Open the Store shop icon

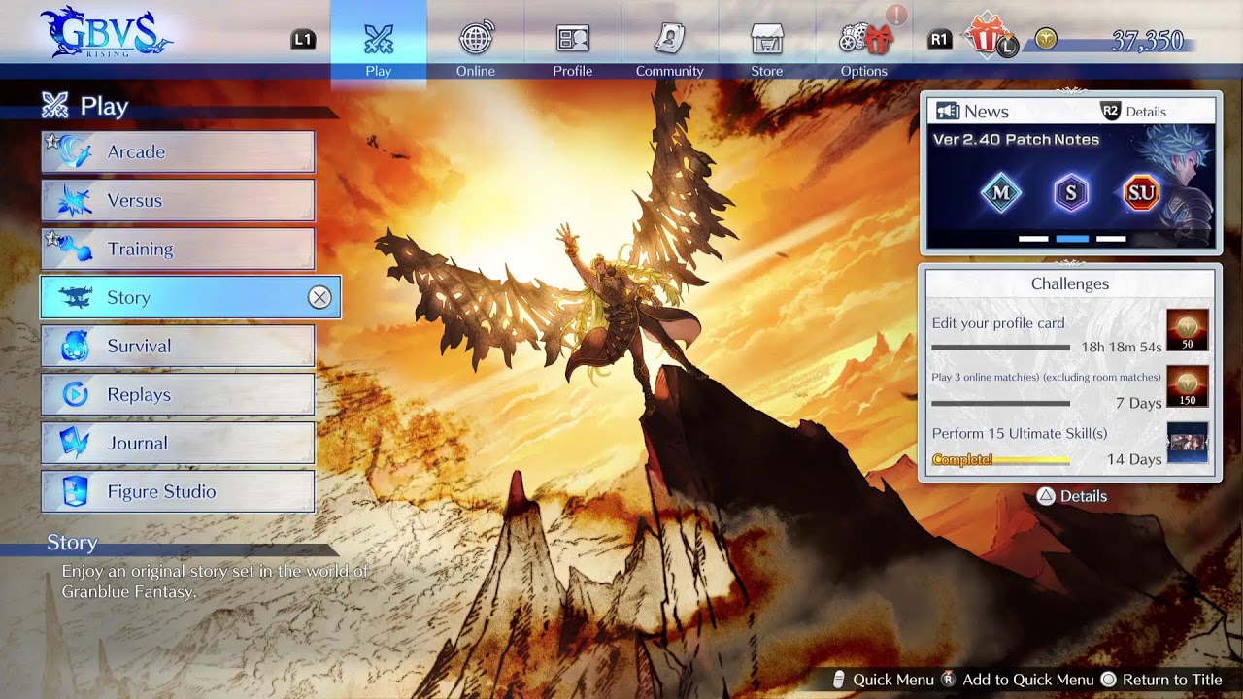tap(767, 39)
